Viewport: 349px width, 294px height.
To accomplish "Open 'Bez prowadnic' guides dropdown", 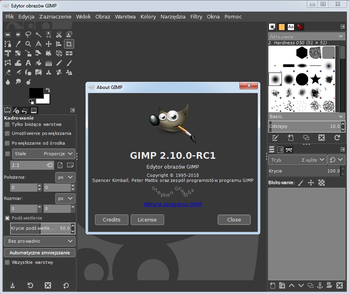I will [x=39, y=241].
